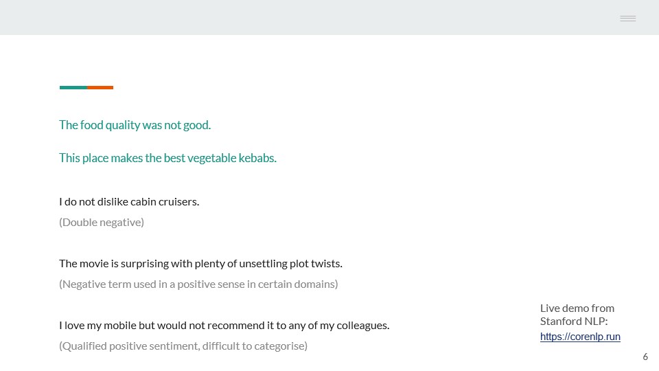Click the teal segment of the accent bar
659x371 pixels.
(x=73, y=87)
